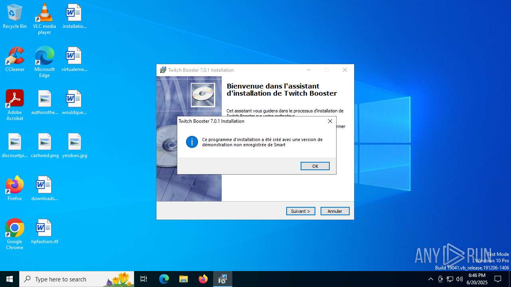Launch Firefox from the taskbar
The height and width of the screenshot is (287, 511).
coord(203,279)
